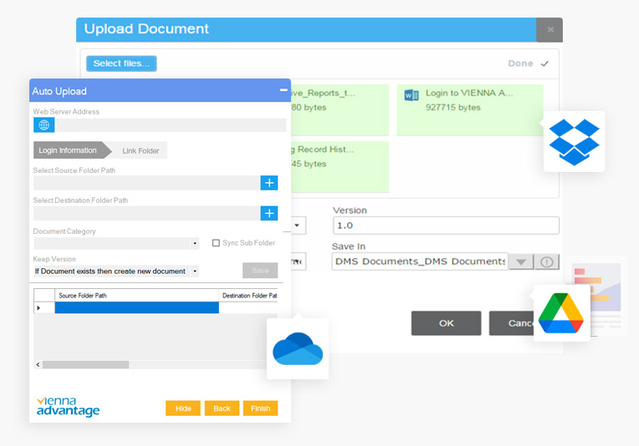Click the info icon beside Save In field
Viewport: 639px width, 446px height.
tap(546, 261)
